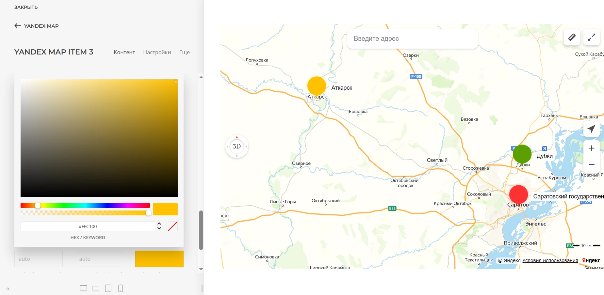The width and height of the screenshot is (604, 295).
Task: Clear color with the red slash icon
Action: click(172, 226)
